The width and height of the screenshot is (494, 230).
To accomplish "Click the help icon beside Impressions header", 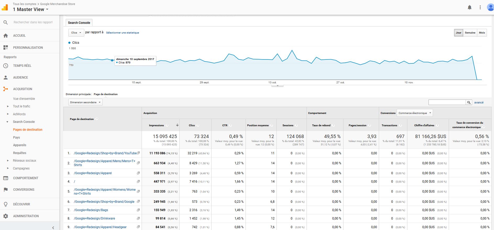I will point(167,125).
